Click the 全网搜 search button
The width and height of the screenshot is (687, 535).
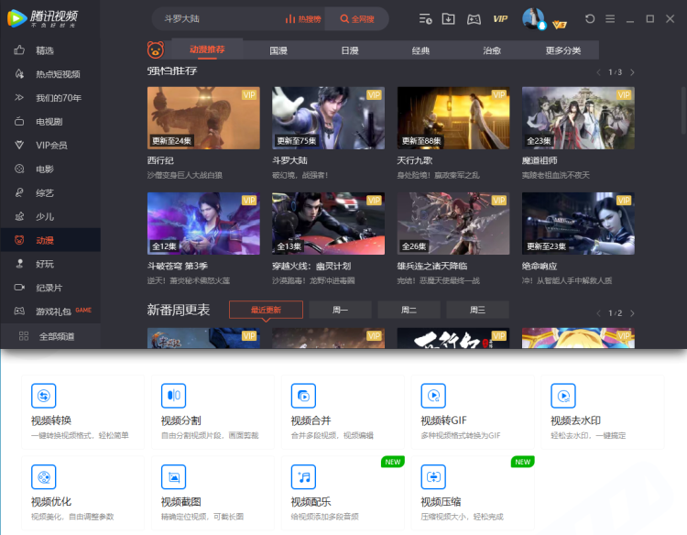[356, 19]
